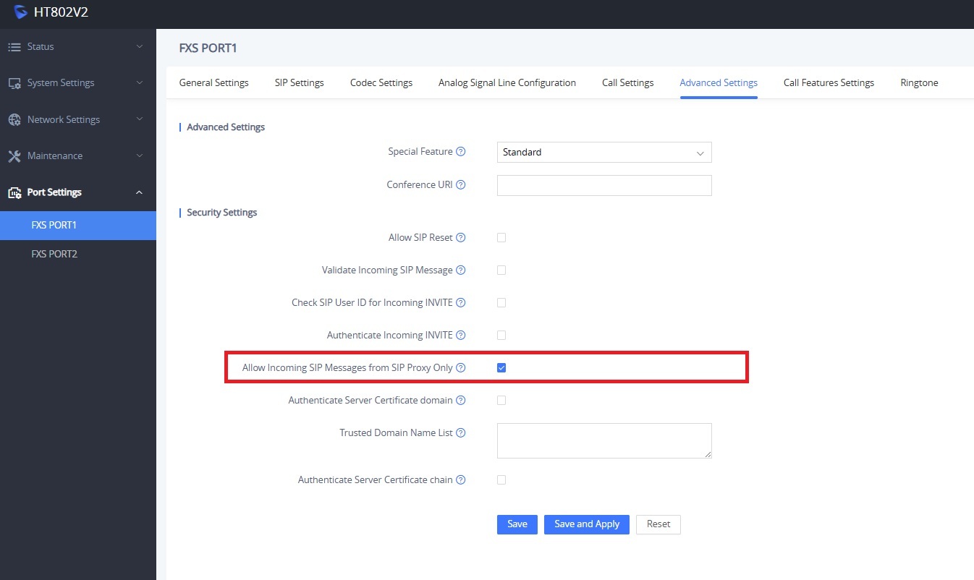This screenshot has height=580, width=974.
Task: Expand the System Settings sidebar menu
Action: tap(77, 83)
